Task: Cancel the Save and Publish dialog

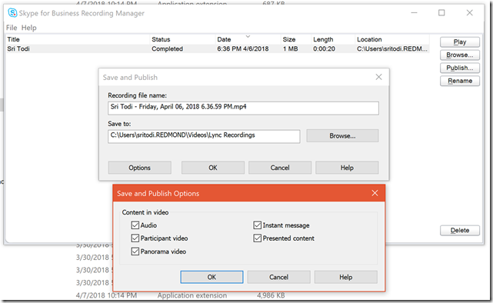Action: point(280,168)
